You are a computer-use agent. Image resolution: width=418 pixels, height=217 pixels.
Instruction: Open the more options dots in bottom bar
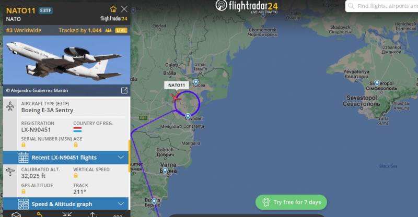click(x=118, y=215)
